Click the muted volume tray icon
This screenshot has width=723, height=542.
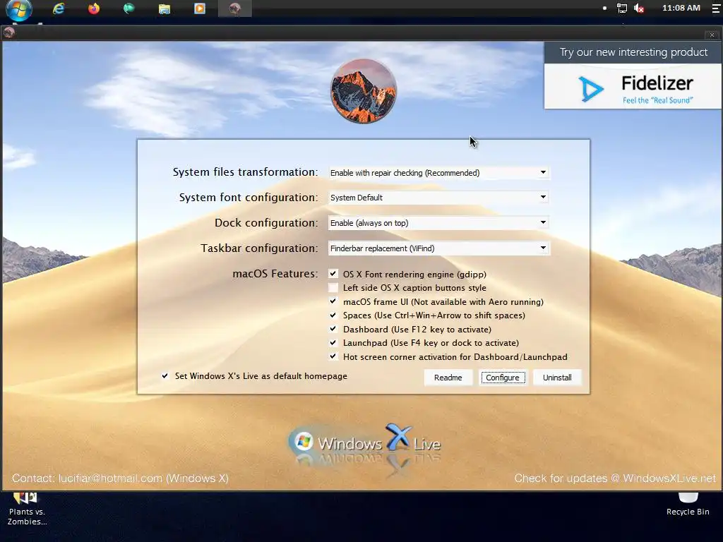tap(639, 8)
